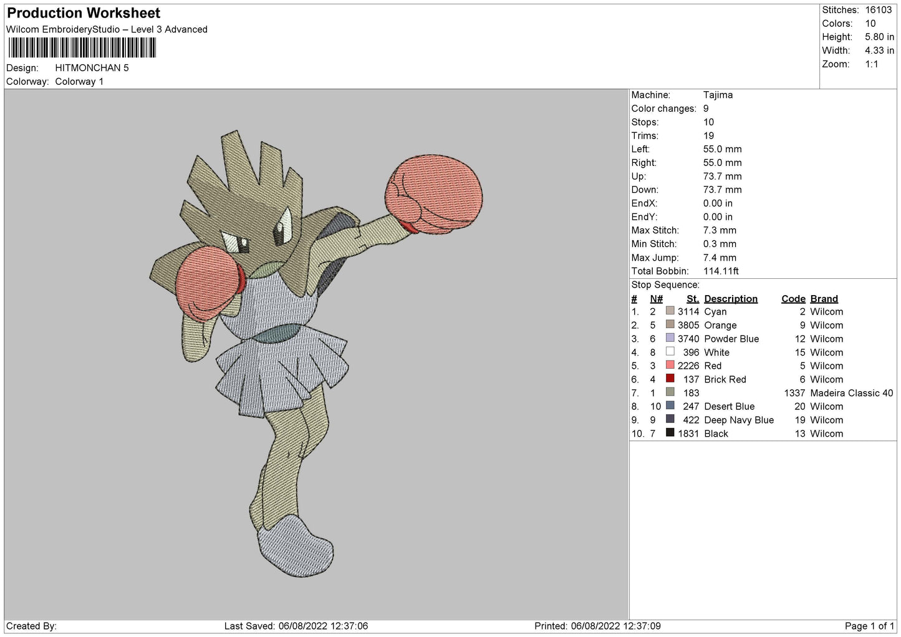Select the White thread swatch
This screenshot has height=637, width=901.
pos(670,351)
